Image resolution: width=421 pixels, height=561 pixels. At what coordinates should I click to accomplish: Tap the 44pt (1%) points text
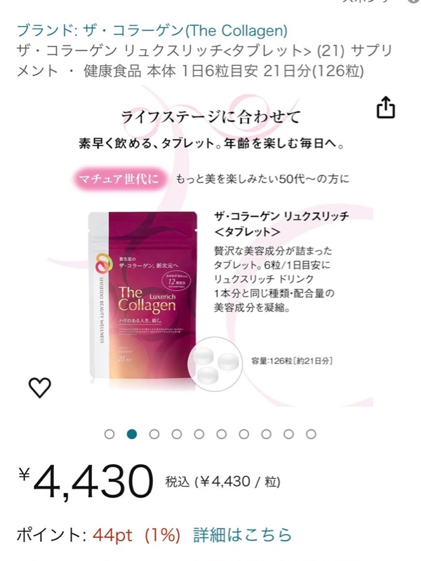point(136,536)
